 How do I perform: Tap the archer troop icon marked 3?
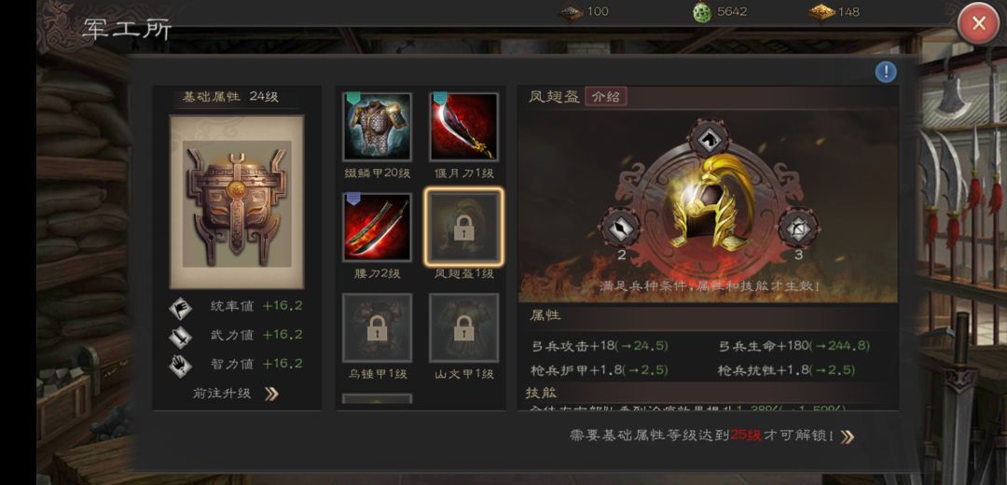click(x=798, y=229)
